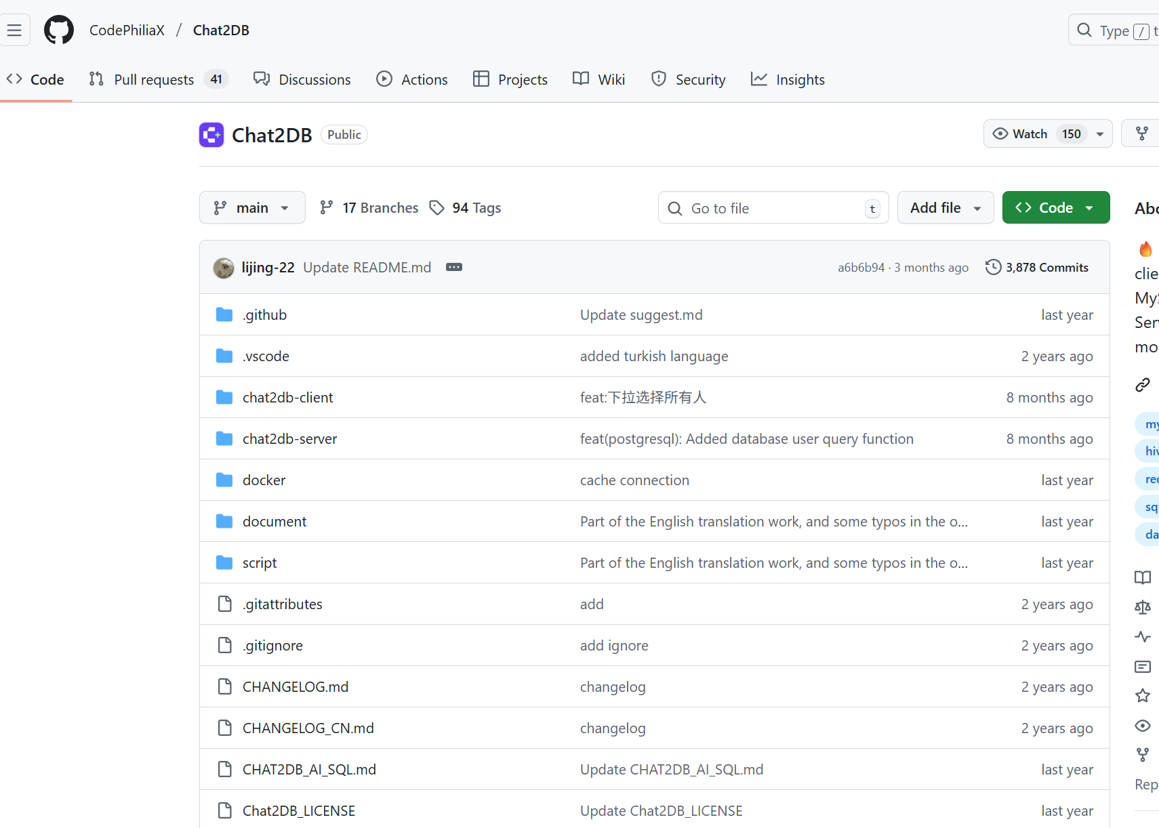Screen dimensions: 1159x828
Task: Open the hamburger navigation menu
Action: click(x=14, y=30)
